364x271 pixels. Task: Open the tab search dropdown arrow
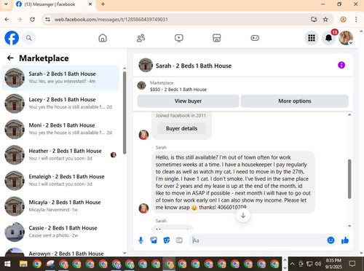click(6, 4)
